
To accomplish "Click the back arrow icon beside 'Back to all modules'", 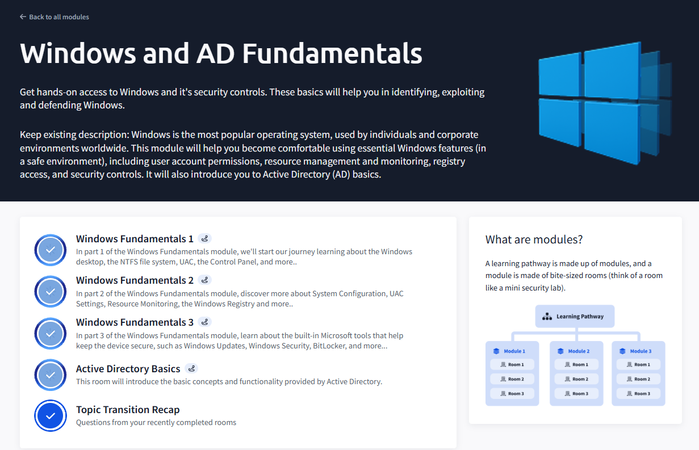I will coord(23,17).
